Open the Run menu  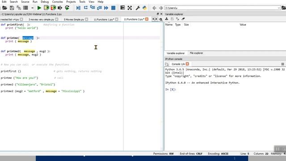pyautogui.click(x=35, y=2)
